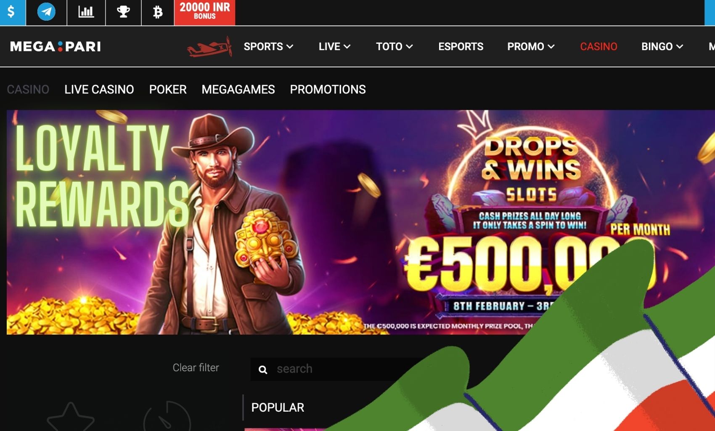Switch to the LIVE CASINO tab
Screen dimensions: 715x431
point(99,89)
